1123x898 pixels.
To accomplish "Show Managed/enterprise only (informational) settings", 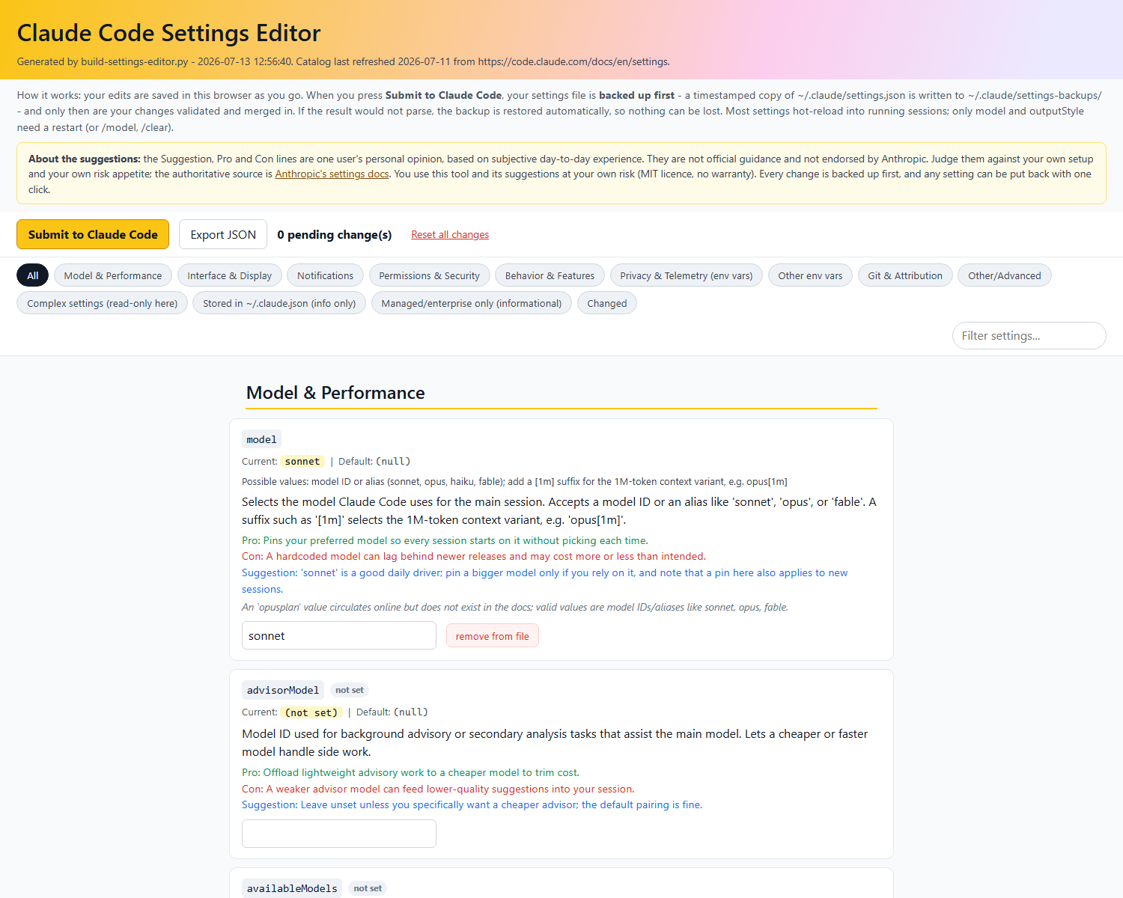I will 472,303.
